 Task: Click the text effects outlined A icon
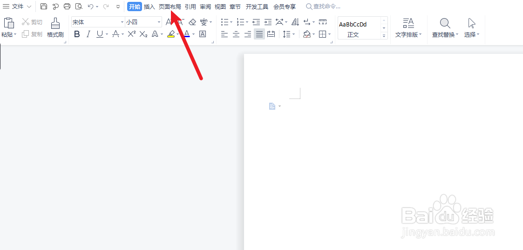pos(155,34)
